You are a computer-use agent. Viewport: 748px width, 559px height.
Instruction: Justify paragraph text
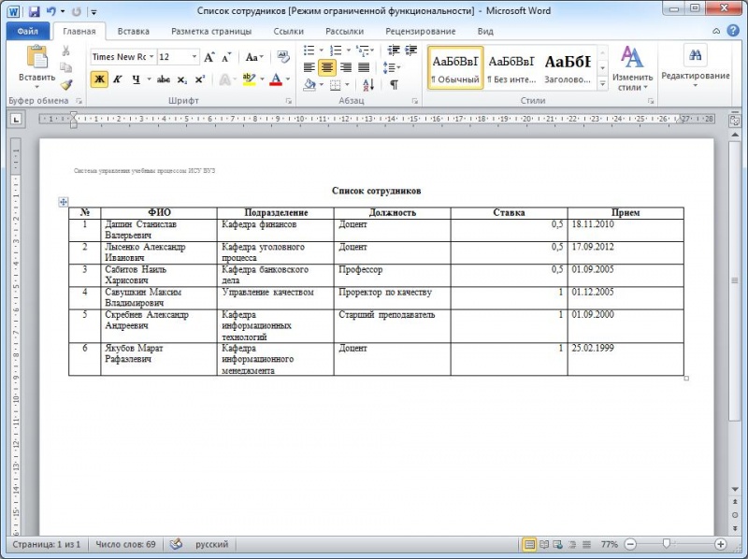point(364,67)
